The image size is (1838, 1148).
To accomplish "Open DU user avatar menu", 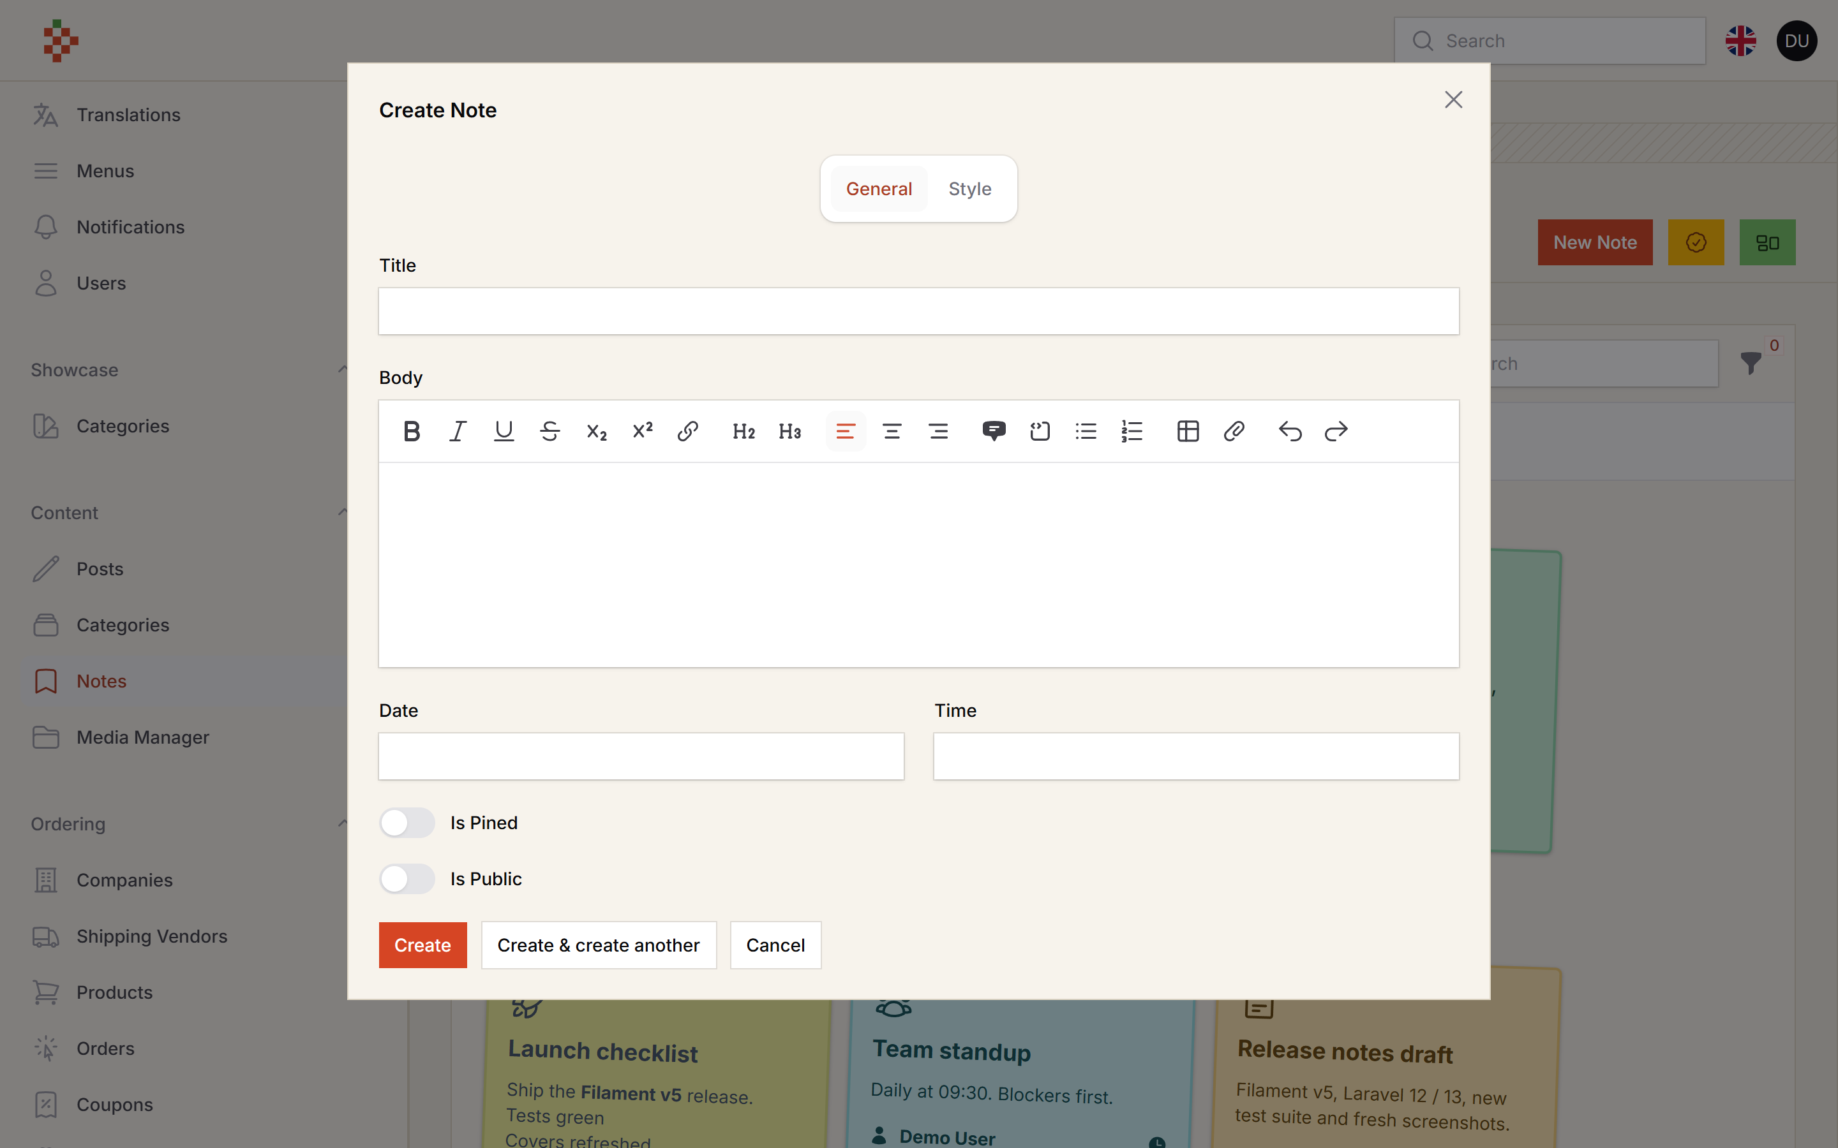I will pyautogui.click(x=1797, y=41).
